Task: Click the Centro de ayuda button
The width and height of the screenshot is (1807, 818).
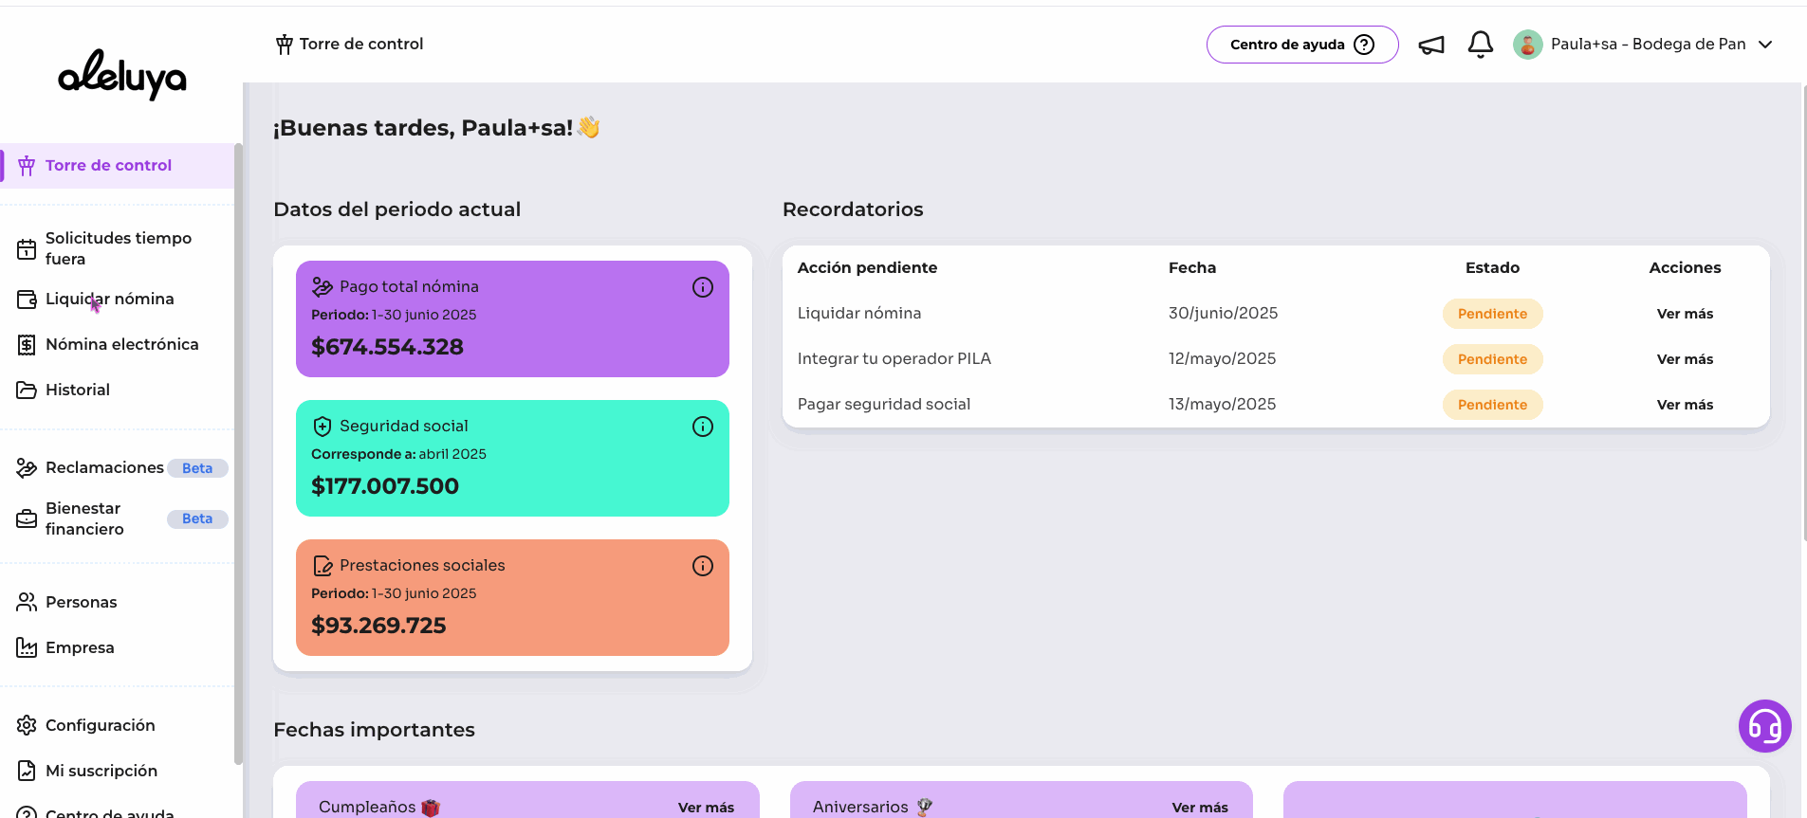Action: click(1301, 45)
